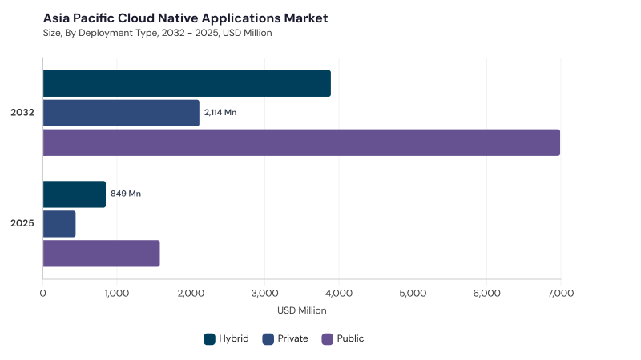Viewport: 641px width, 360px height.
Task: Click the 5,000 x-axis tick label
Action: click(x=413, y=293)
